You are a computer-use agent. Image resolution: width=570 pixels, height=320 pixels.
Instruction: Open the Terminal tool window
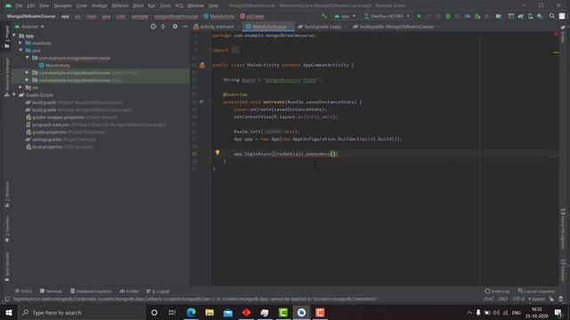(51, 292)
